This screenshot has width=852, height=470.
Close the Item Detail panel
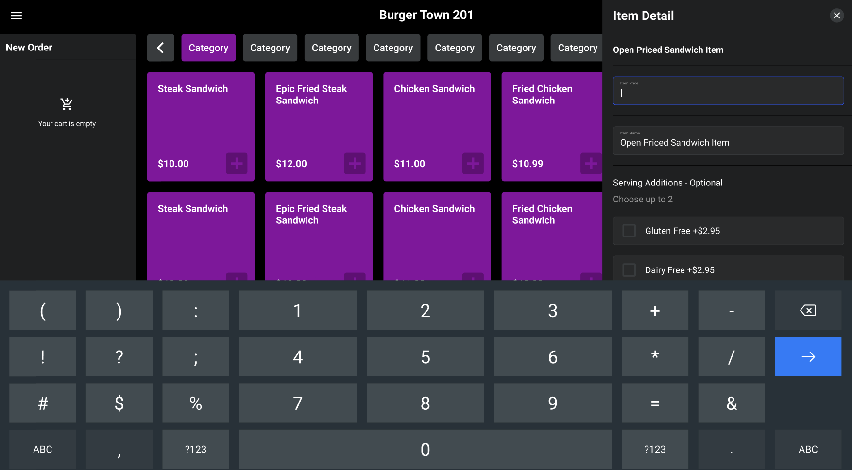(836, 16)
